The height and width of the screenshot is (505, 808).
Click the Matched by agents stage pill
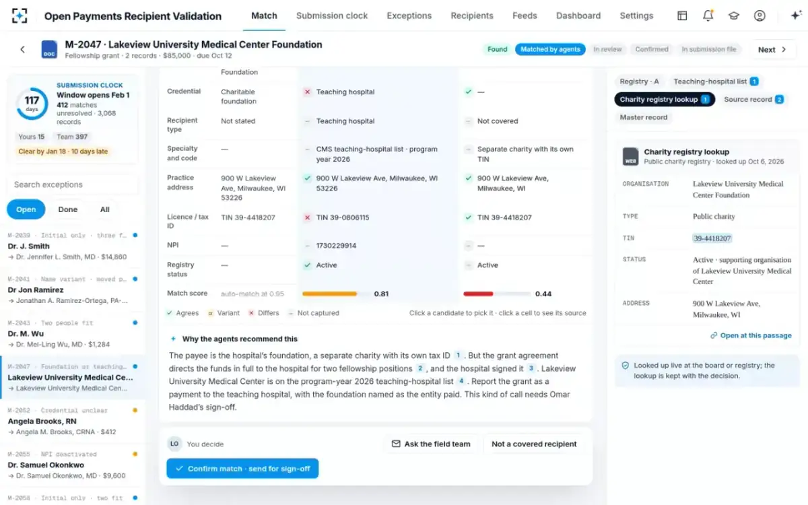[x=550, y=49]
